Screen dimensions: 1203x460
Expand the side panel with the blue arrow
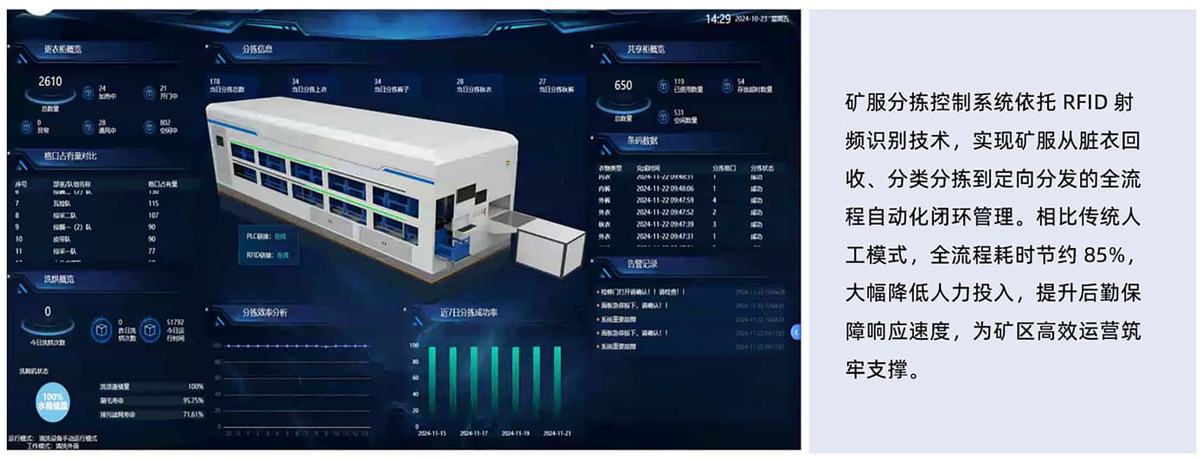point(795,332)
